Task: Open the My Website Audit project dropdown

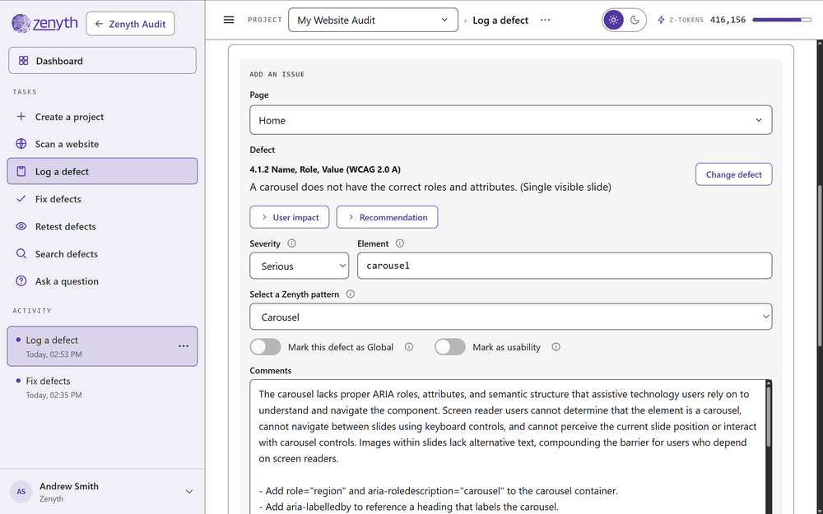Action: tap(373, 20)
